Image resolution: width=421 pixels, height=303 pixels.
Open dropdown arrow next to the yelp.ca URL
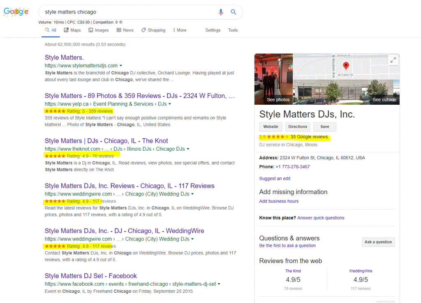click(170, 104)
